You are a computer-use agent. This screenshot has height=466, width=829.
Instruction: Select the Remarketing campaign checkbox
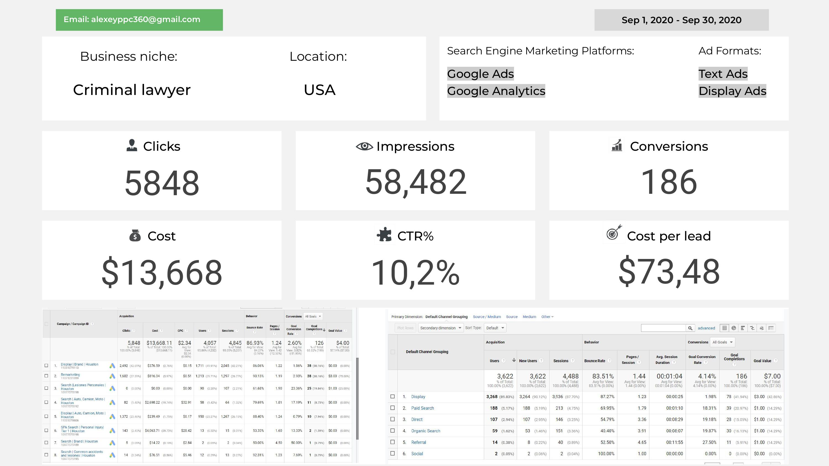pos(46,376)
